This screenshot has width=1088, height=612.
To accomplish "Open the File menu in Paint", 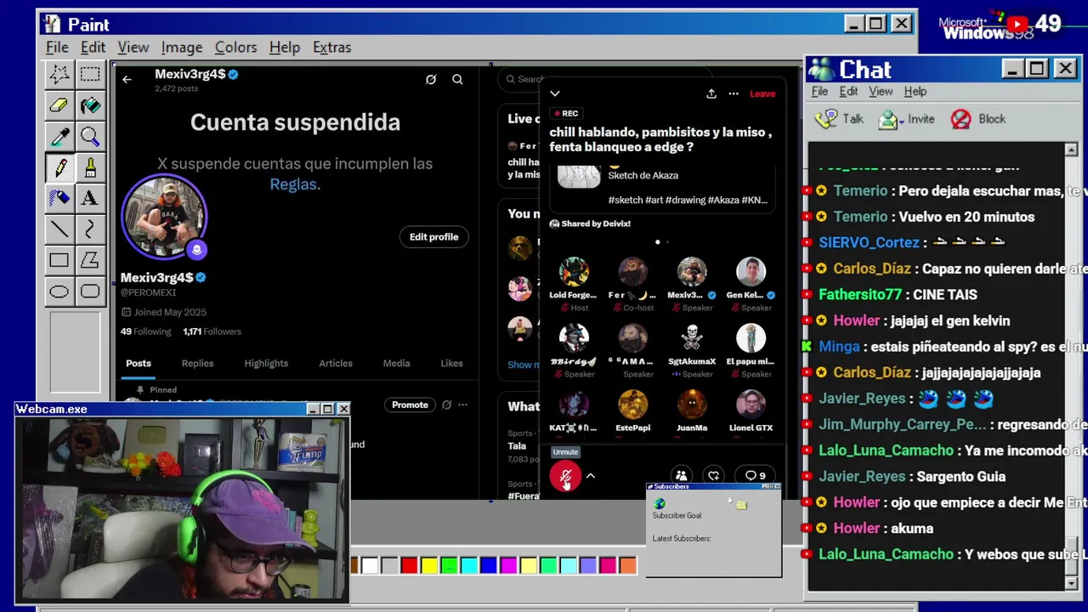I will (57, 47).
